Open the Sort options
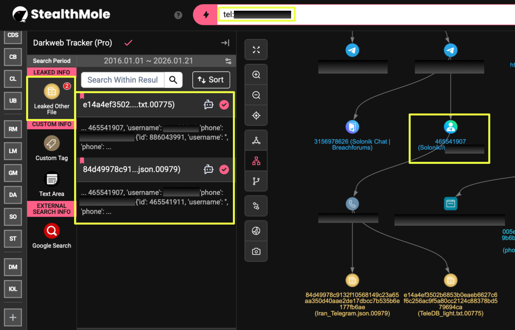 coord(211,80)
